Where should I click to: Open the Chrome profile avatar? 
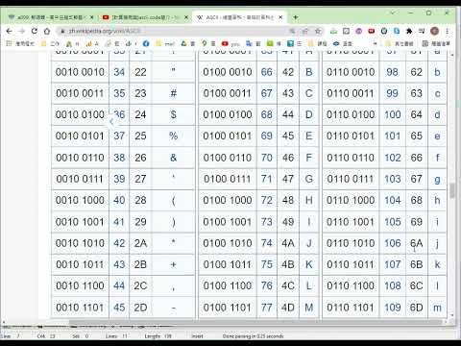pos(434,31)
